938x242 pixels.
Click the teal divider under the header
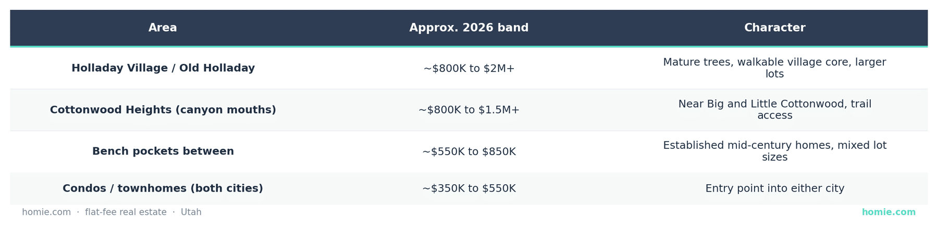tap(468, 46)
